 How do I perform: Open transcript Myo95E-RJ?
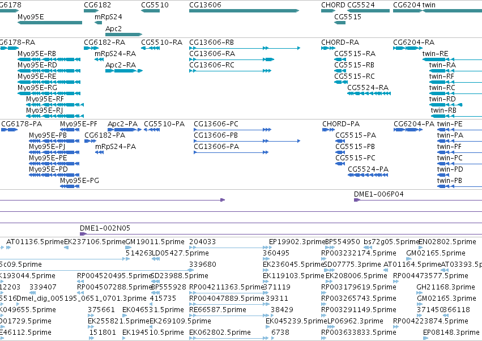pos(45,110)
